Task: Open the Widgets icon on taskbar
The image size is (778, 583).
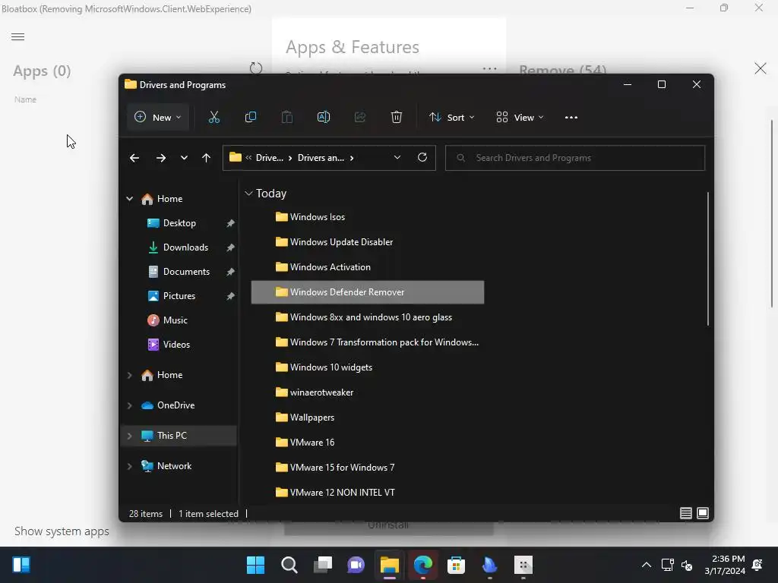Action: coord(21,565)
